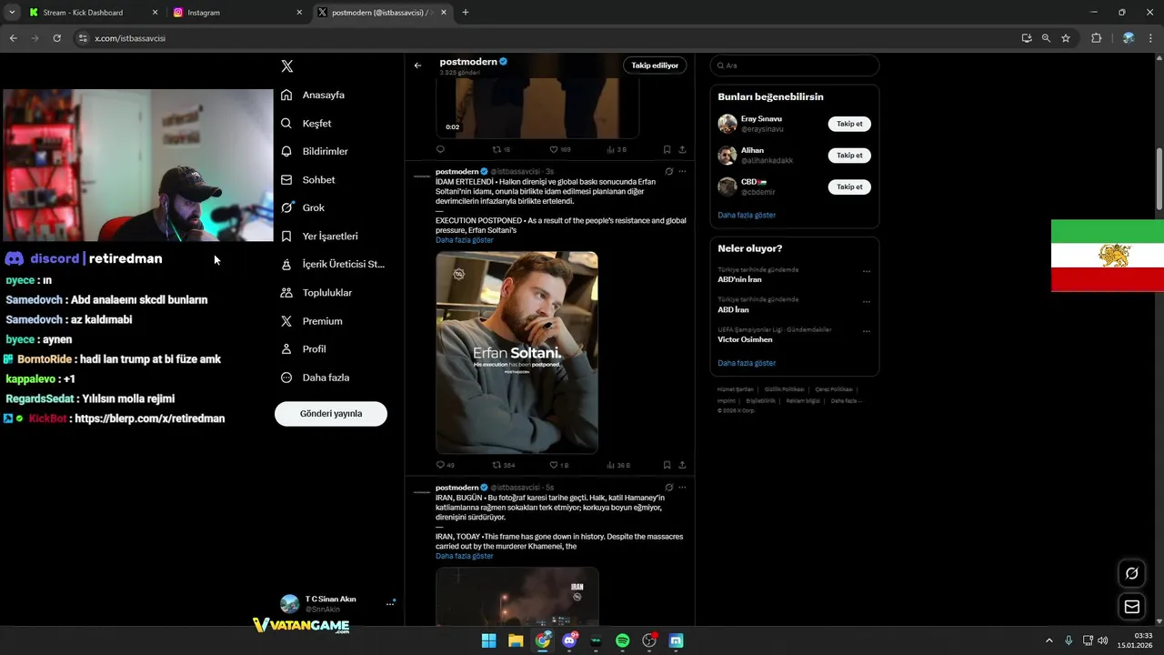Follow Eray Sınavu with Takip et
Screen dimensions: 1164x655
pos(849,124)
